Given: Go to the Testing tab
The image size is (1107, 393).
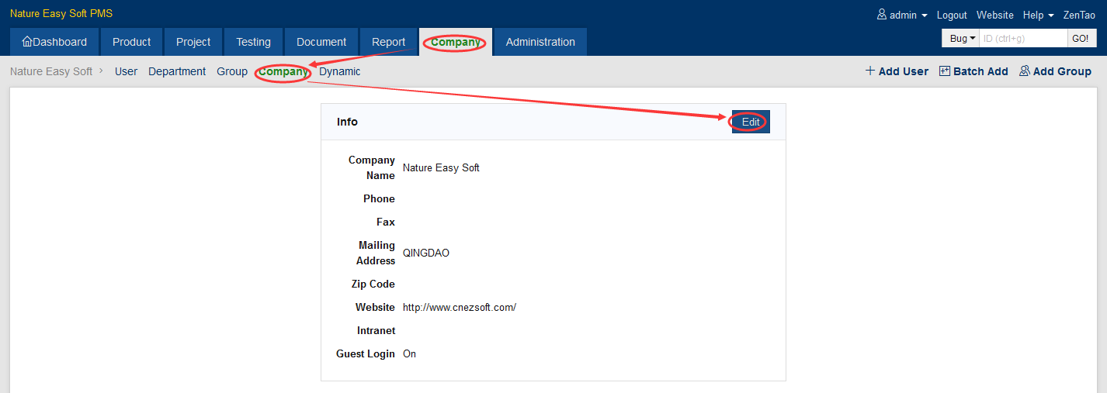Looking at the screenshot, I should click(x=253, y=42).
